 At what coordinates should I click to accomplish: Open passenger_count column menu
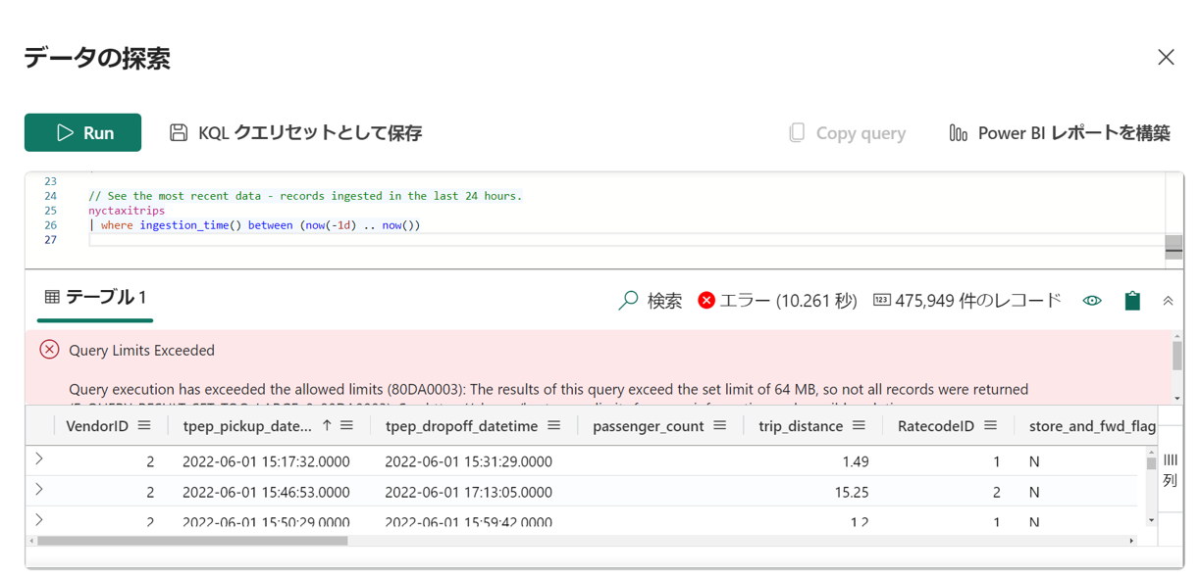[x=720, y=426]
